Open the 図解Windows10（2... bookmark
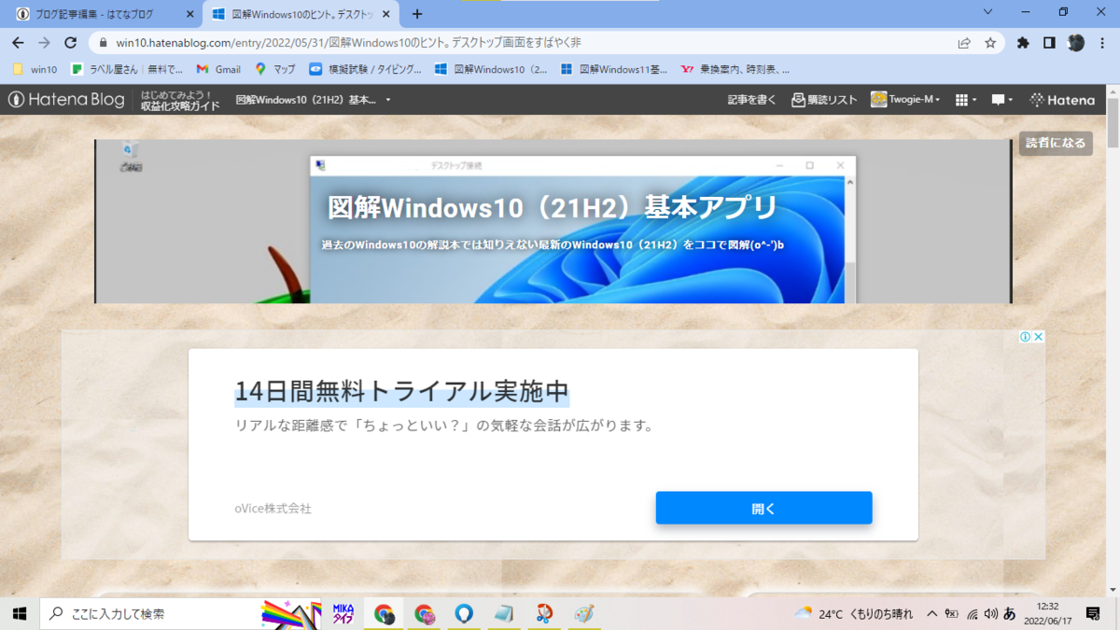Viewport: 1120px width, 630px height. coord(491,69)
